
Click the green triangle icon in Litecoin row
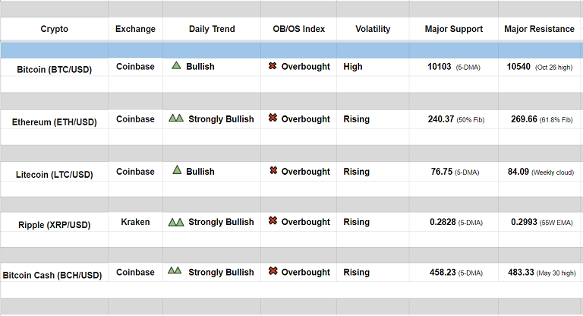(176, 171)
